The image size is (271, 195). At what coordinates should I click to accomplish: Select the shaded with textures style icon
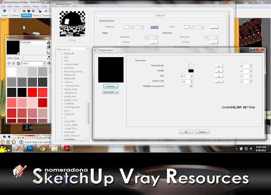point(28,11)
